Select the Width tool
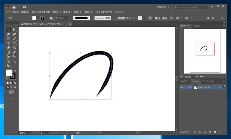The image size is (231, 139). pos(9,57)
